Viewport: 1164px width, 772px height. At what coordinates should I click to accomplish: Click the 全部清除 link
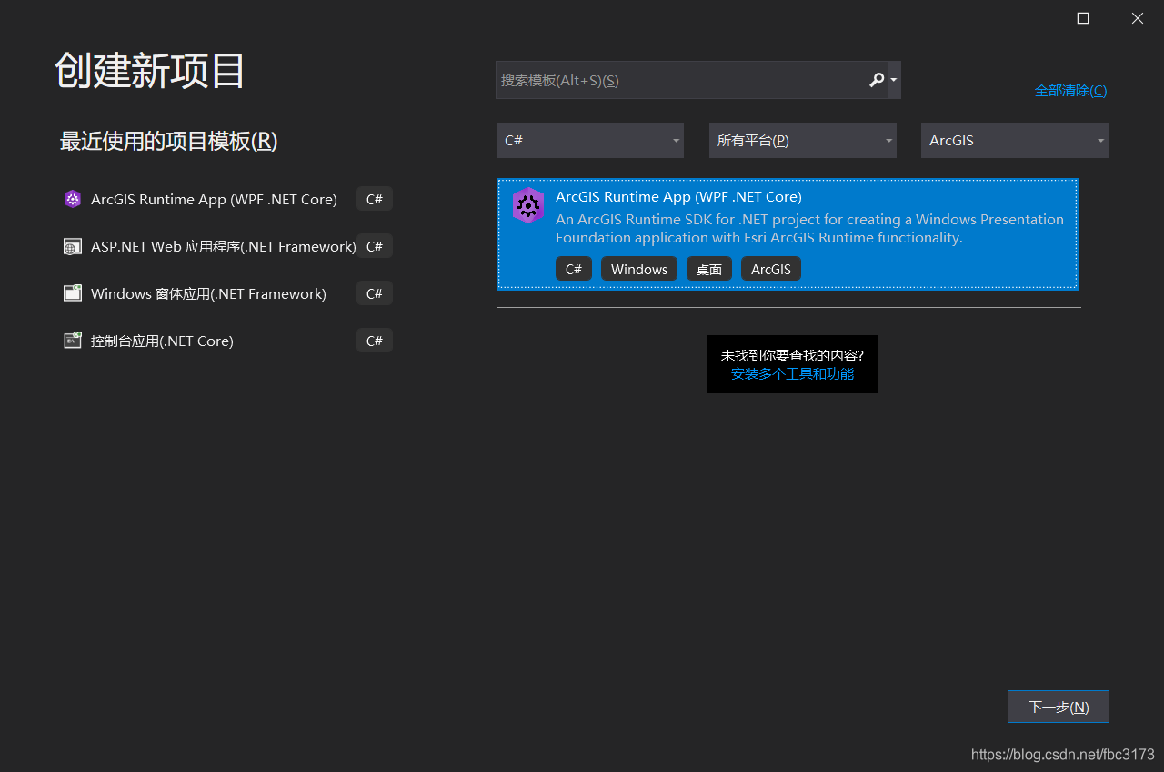pyautogui.click(x=1070, y=90)
